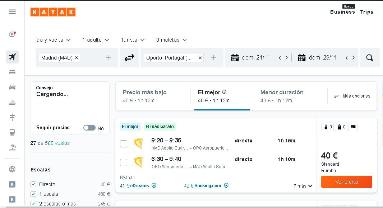The image size is (383, 208).
Task: Click the checked bag icon showing 0
Action: (341, 127)
